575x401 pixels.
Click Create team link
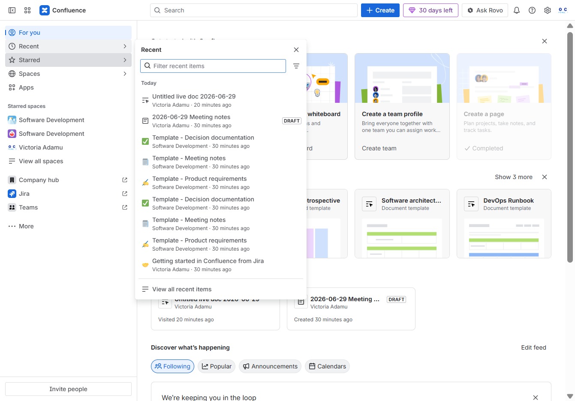click(x=379, y=148)
